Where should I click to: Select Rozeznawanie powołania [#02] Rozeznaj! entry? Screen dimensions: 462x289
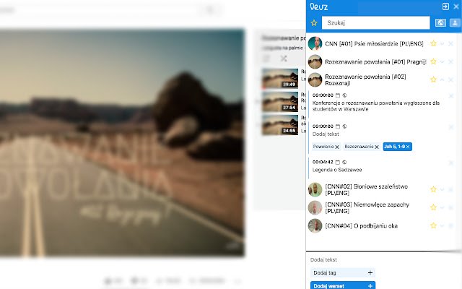(x=365, y=80)
